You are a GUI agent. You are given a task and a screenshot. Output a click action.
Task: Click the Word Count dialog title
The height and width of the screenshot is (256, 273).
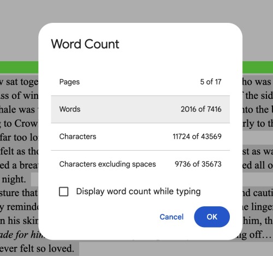(85, 44)
